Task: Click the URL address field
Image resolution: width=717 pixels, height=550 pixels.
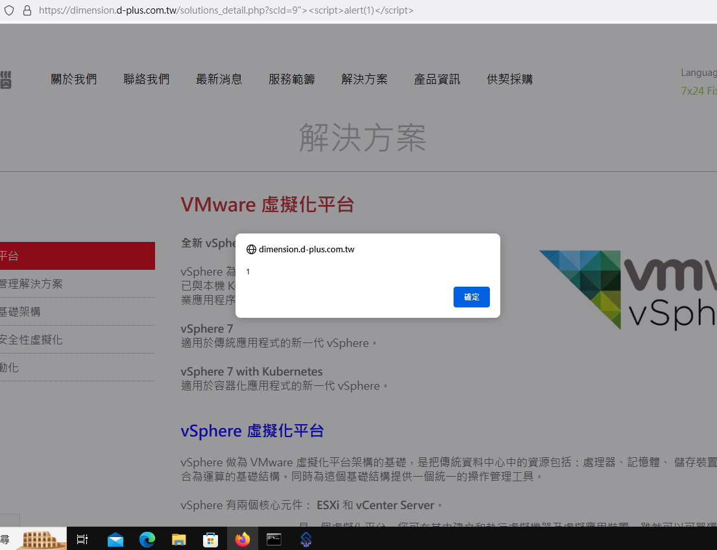Action: [x=226, y=10]
